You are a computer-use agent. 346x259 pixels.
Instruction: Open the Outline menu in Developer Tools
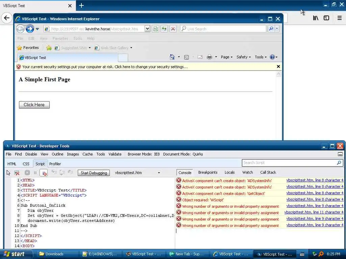coord(57,154)
